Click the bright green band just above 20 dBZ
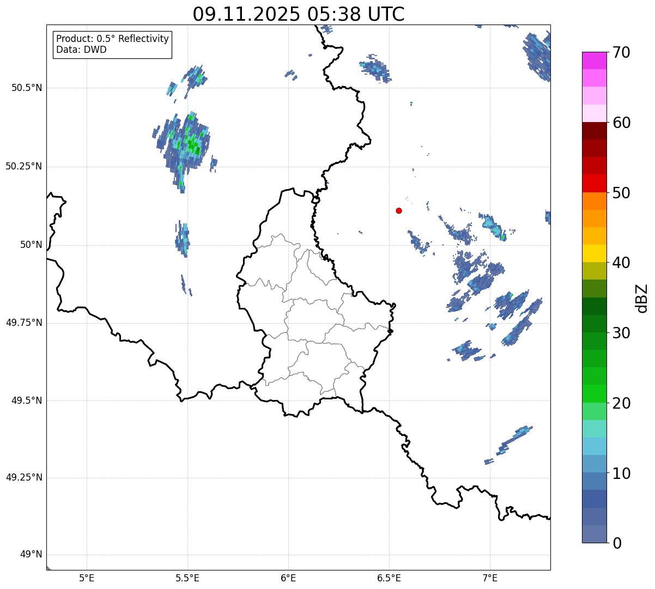Image resolution: width=655 pixels, height=589 pixels. pos(594,393)
